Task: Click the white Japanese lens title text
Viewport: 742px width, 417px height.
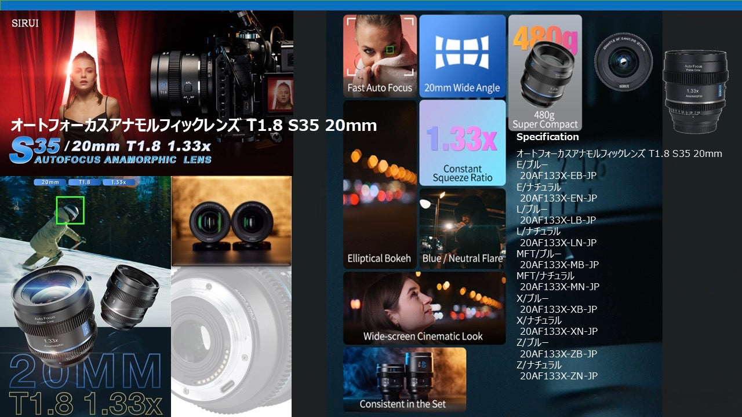Action: pyautogui.click(x=194, y=125)
